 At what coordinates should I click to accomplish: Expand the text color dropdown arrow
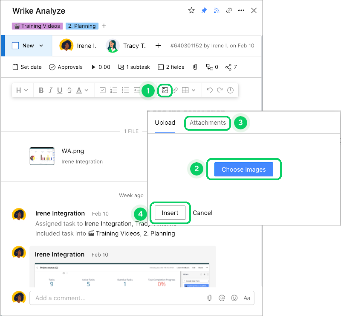(87, 90)
